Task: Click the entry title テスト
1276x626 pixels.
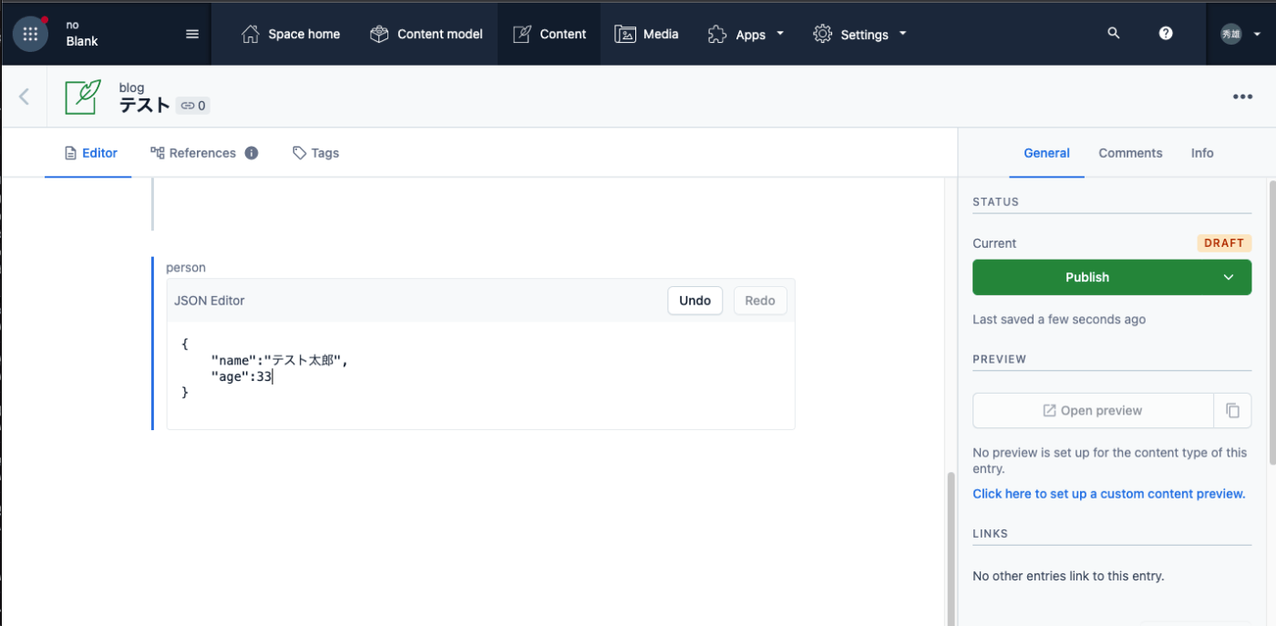Action: [145, 105]
